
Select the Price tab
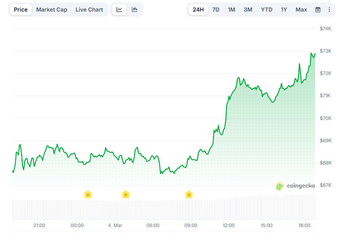tap(21, 10)
